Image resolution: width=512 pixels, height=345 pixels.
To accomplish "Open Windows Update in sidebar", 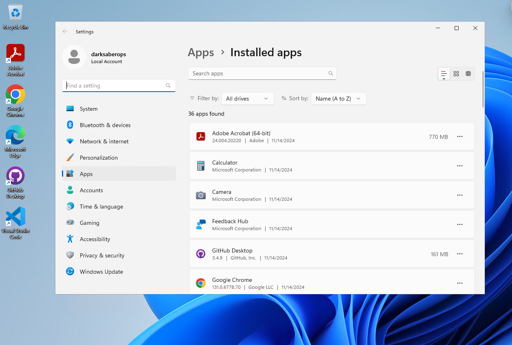I will [x=101, y=272].
